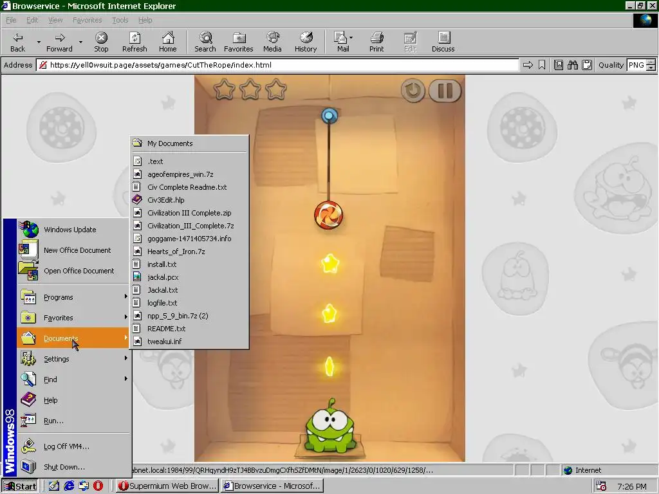Open the Media toolbar button
The image size is (659, 494).
coord(272,42)
